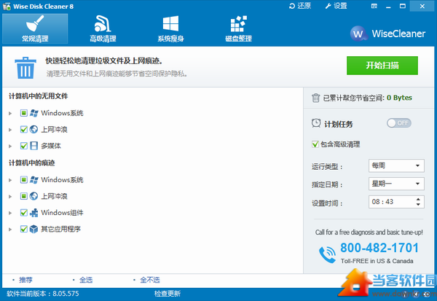
Task: Open the 系统瘦身 tab
Action: (170, 28)
